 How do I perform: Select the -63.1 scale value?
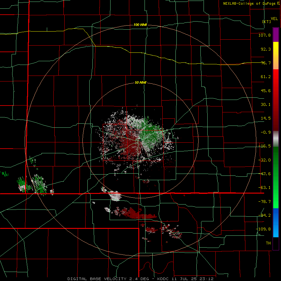(x=264, y=188)
